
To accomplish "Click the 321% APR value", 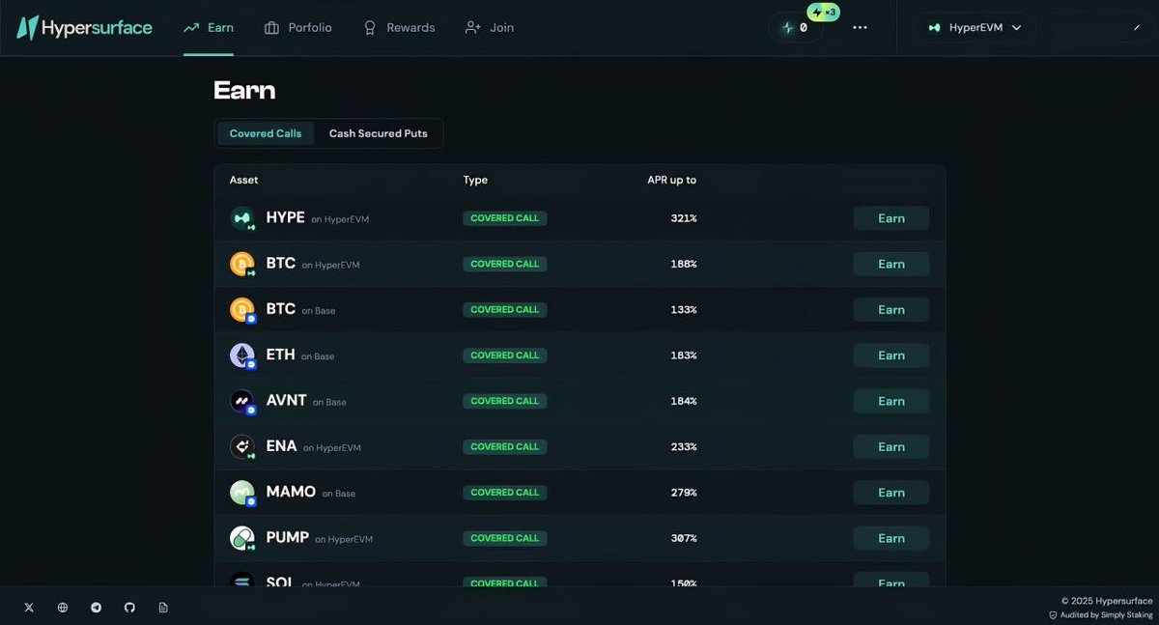I will (684, 218).
